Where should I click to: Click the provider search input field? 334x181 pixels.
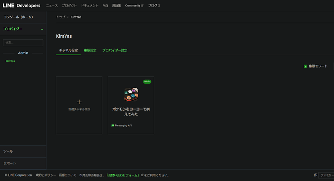tap(23, 43)
